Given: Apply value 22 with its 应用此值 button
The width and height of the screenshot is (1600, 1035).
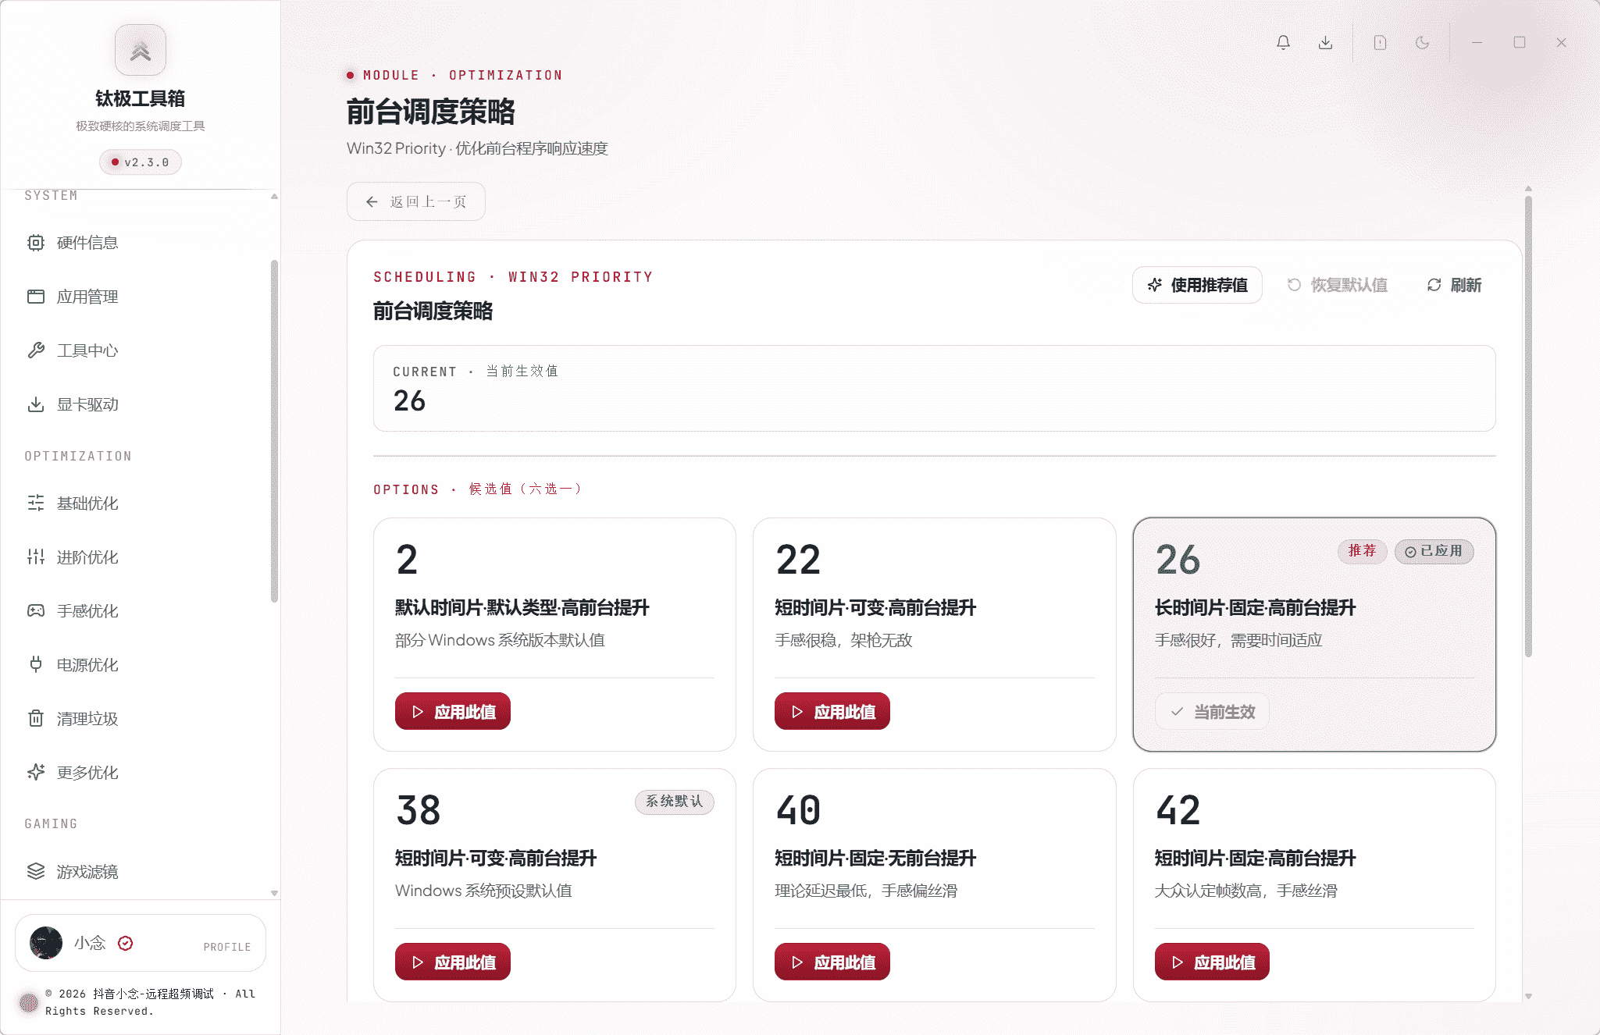Looking at the screenshot, I should tap(832, 712).
